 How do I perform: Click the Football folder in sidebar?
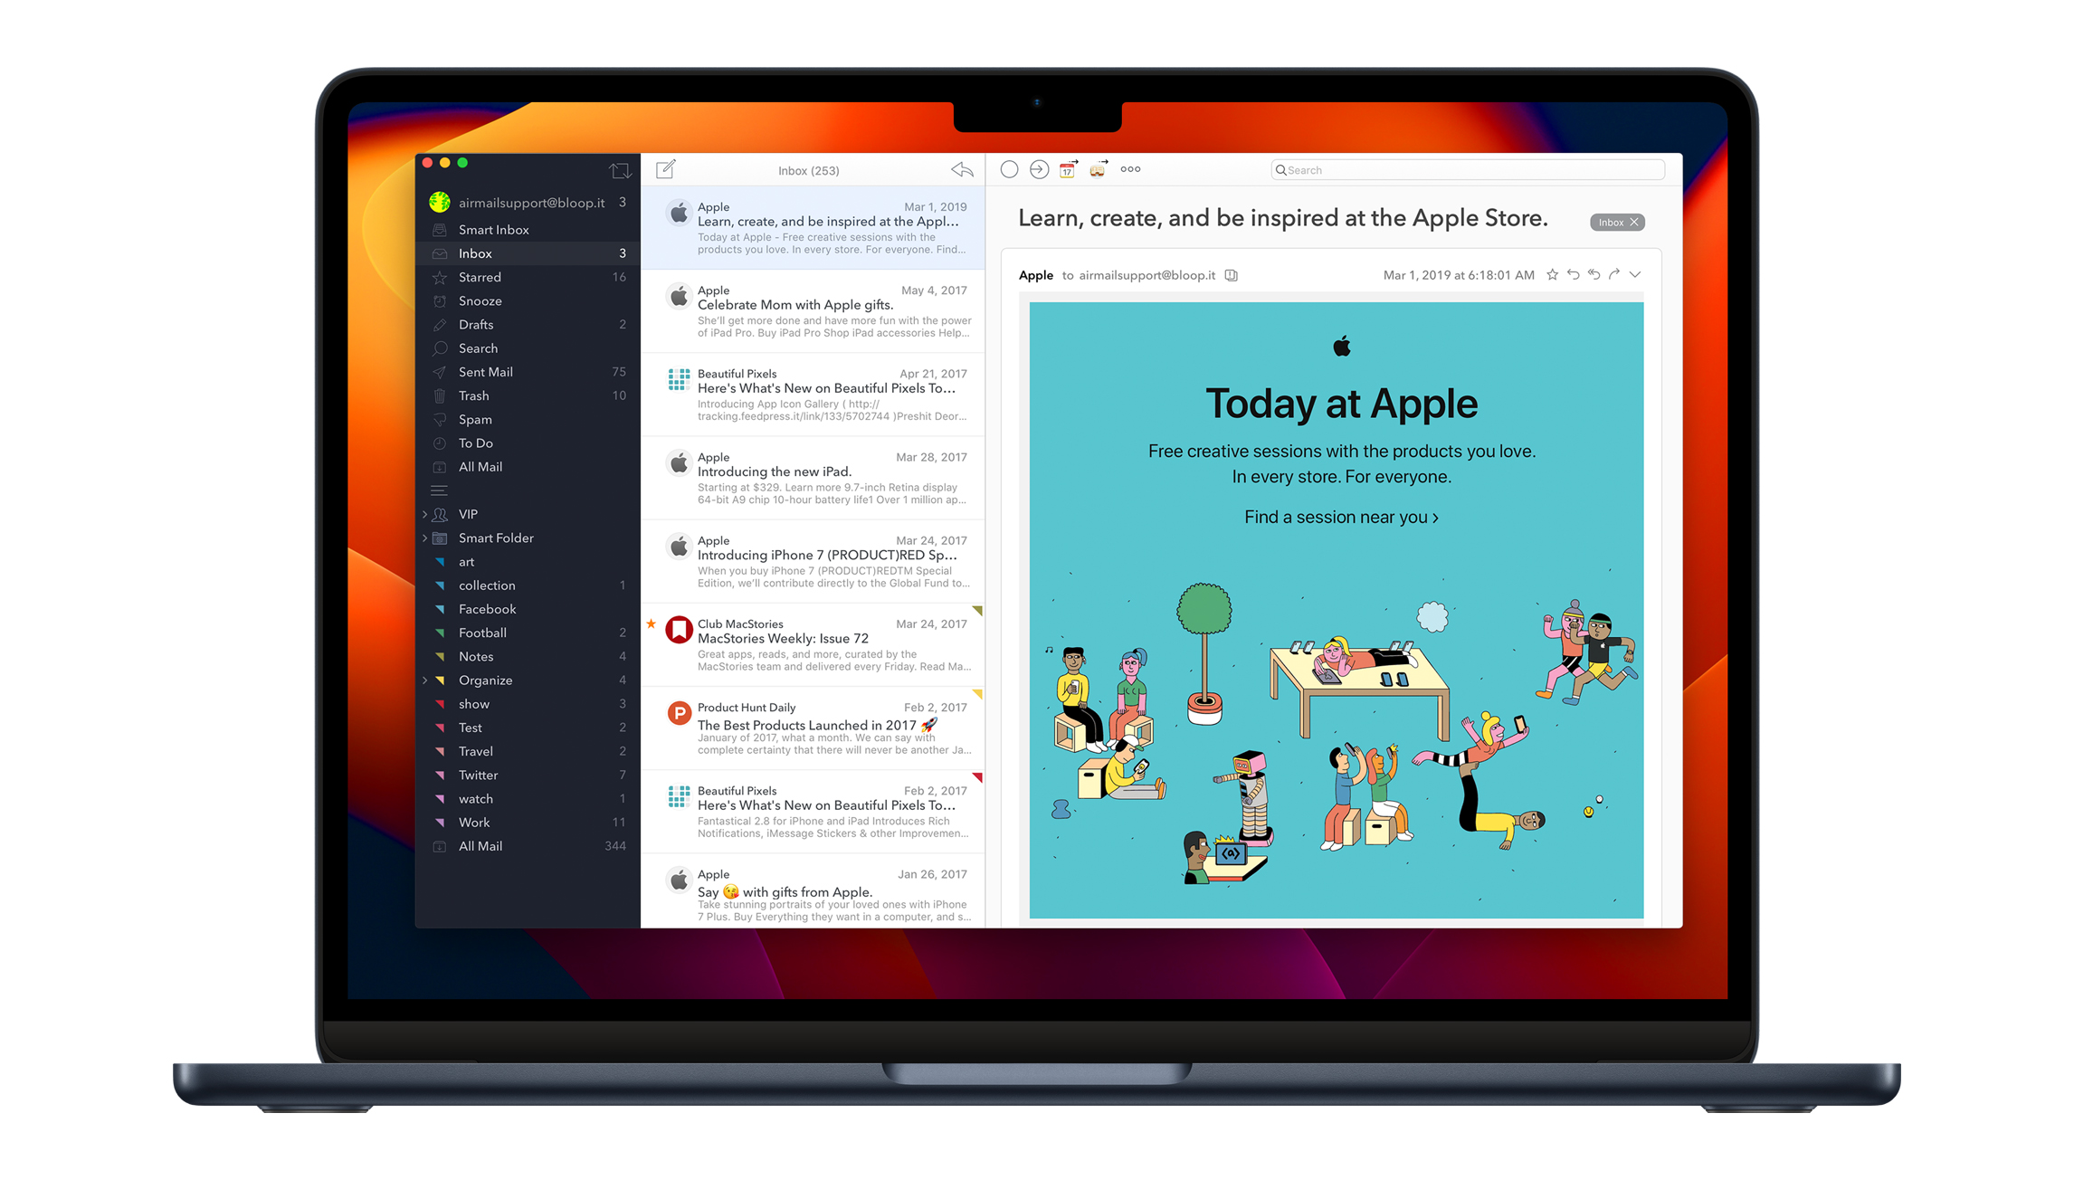pyautogui.click(x=484, y=633)
